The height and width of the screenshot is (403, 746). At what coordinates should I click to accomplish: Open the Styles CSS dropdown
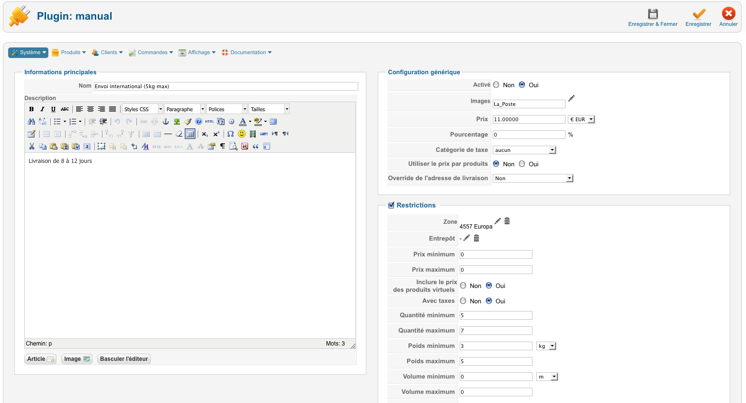pyautogui.click(x=143, y=109)
